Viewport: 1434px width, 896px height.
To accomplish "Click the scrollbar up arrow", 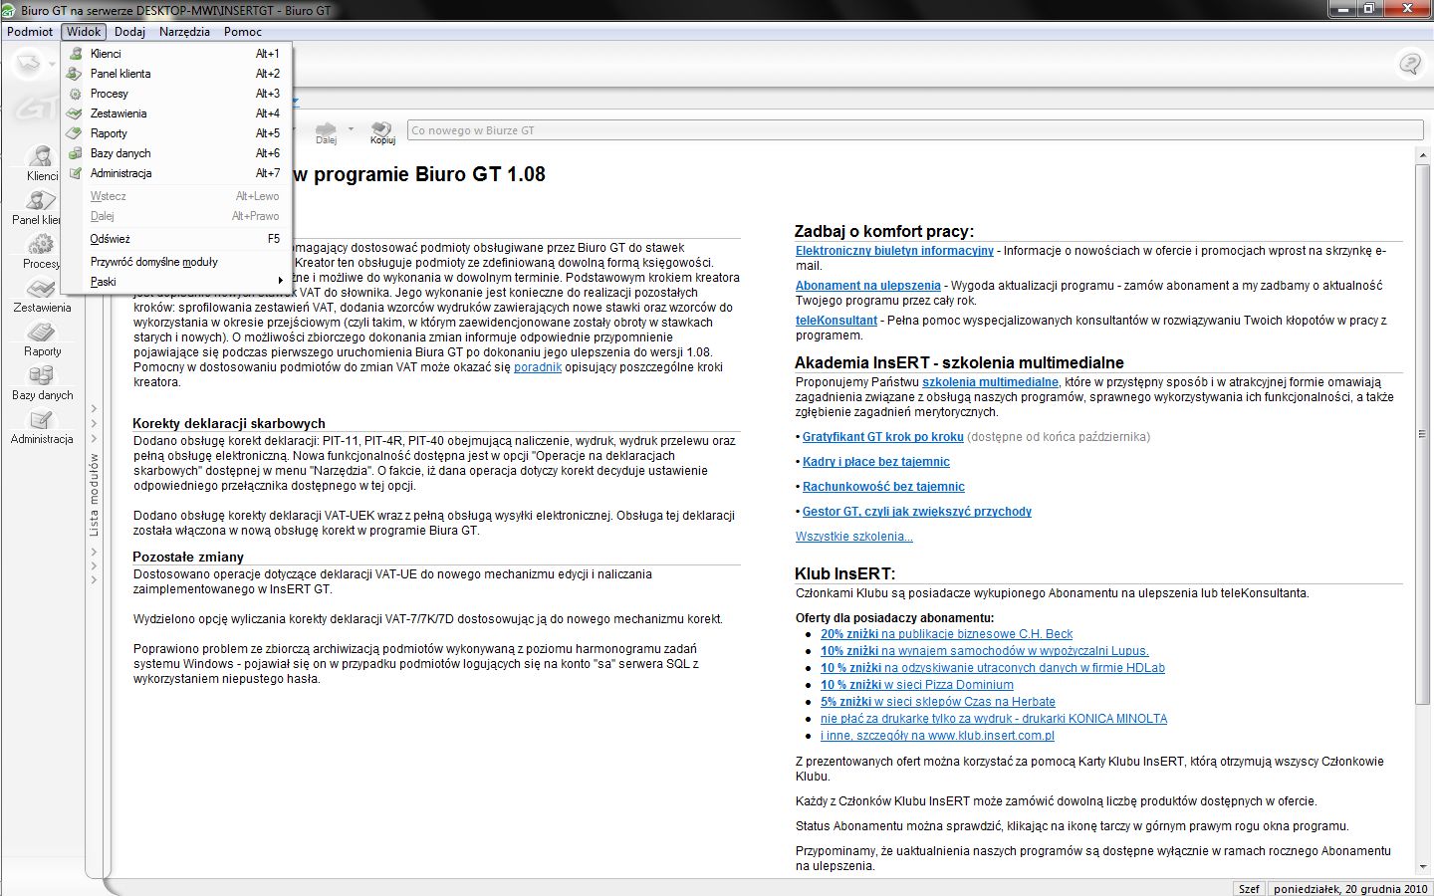I will pos(1422,155).
